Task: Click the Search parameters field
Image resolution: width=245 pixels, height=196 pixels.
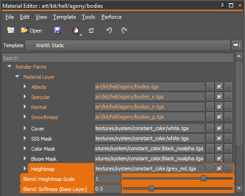Action: pos(118,58)
